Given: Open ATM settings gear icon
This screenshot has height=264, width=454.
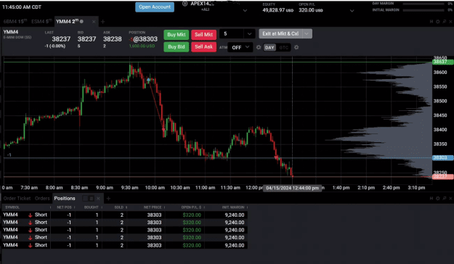Looking at the screenshot, I should pyautogui.click(x=259, y=47).
